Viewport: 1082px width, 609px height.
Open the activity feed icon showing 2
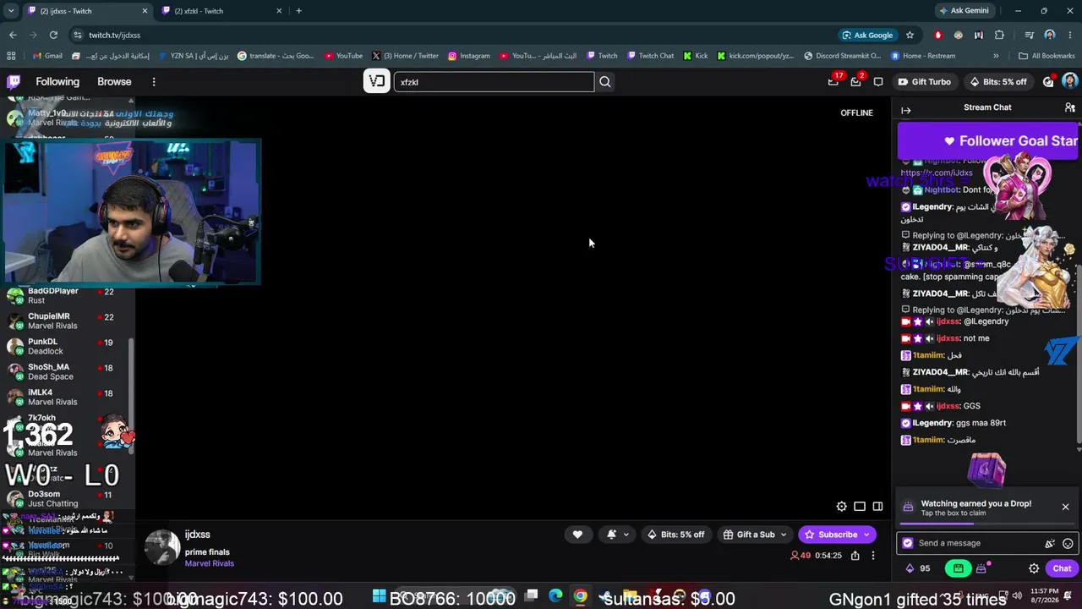855,82
